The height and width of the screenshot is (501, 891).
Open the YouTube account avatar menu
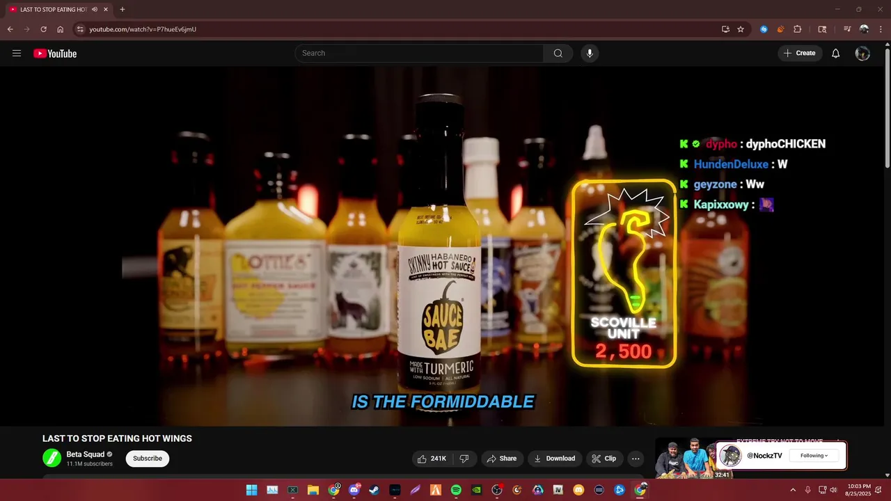tap(862, 53)
